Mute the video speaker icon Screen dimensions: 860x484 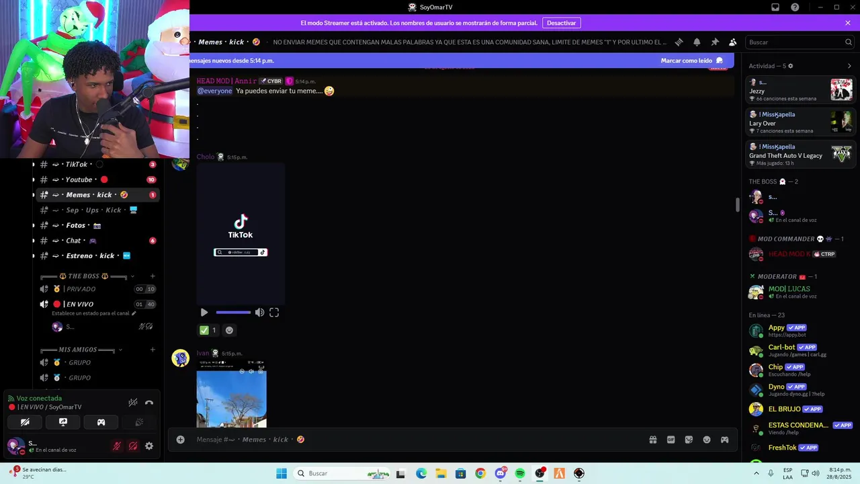(259, 313)
